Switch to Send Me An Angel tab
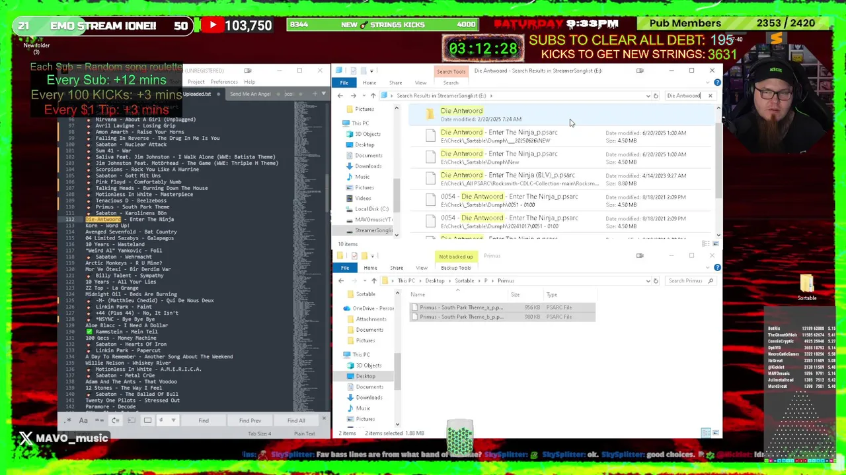 click(x=250, y=94)
